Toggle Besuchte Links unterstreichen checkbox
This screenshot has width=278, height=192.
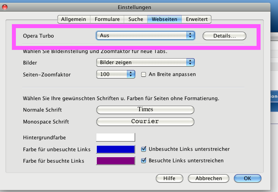(144, 160)
